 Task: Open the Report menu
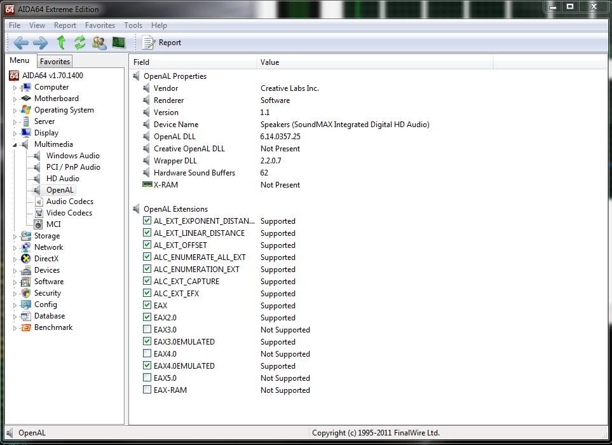click(x=65, y=25)
